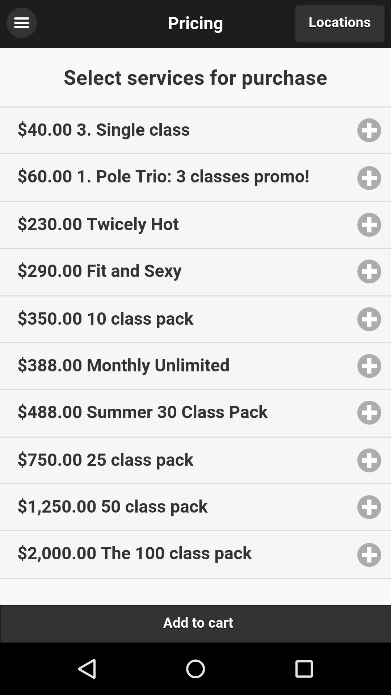The width and height of the screenshot is (391, 695).
Task: Add 10 class pack with plus icon
Action: point(369,319)
